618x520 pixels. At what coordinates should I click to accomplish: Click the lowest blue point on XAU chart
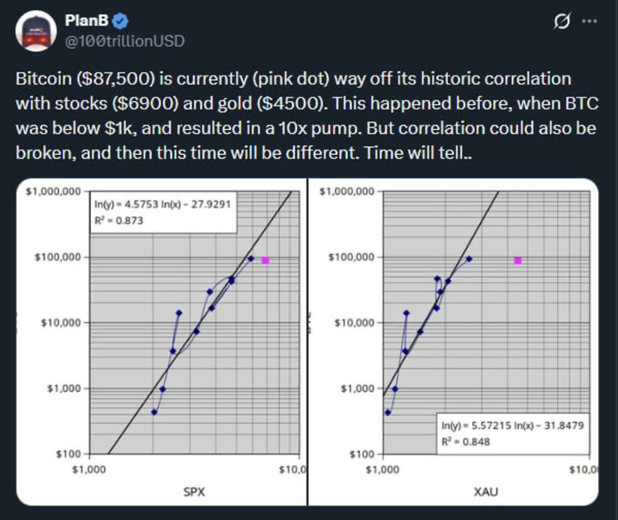tap(388, 413)
